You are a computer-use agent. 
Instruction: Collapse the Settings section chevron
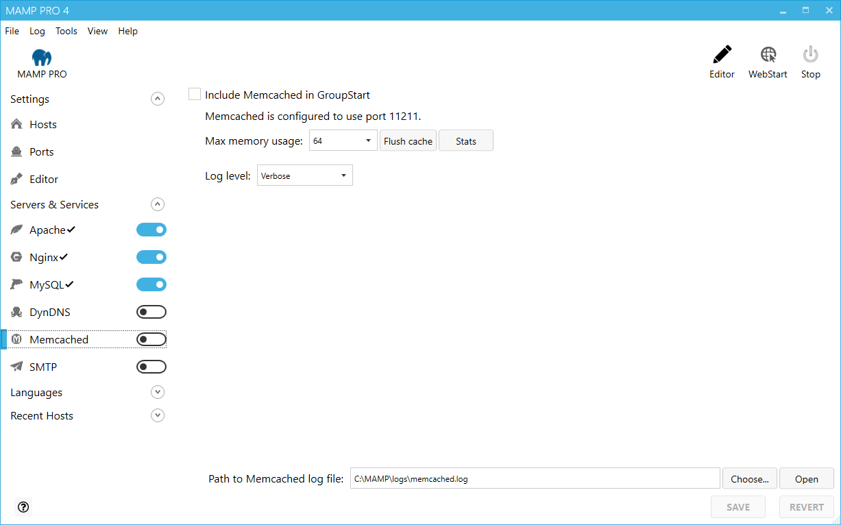(x=158, y=99)
